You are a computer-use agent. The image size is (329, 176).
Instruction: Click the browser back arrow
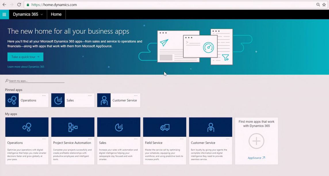pos(4,5)
